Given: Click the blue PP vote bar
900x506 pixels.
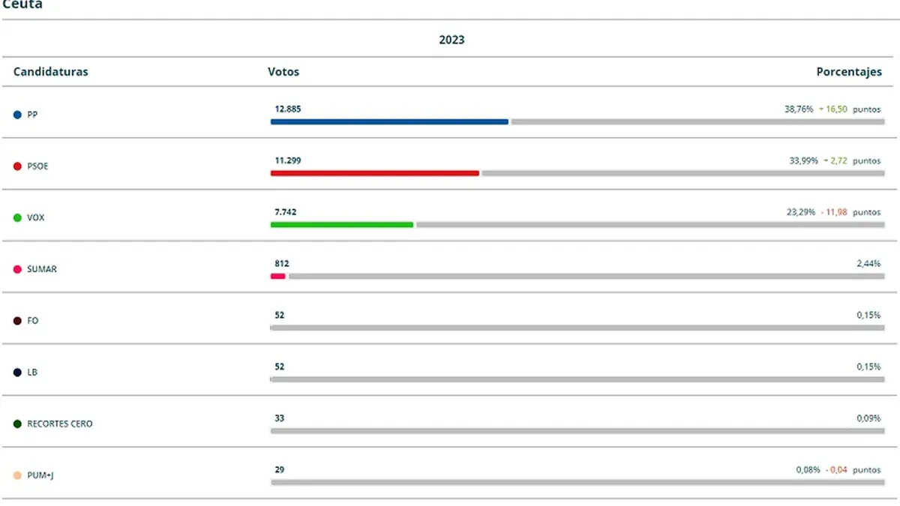Looking at the screenshot, I should click(x=389, y=121).
